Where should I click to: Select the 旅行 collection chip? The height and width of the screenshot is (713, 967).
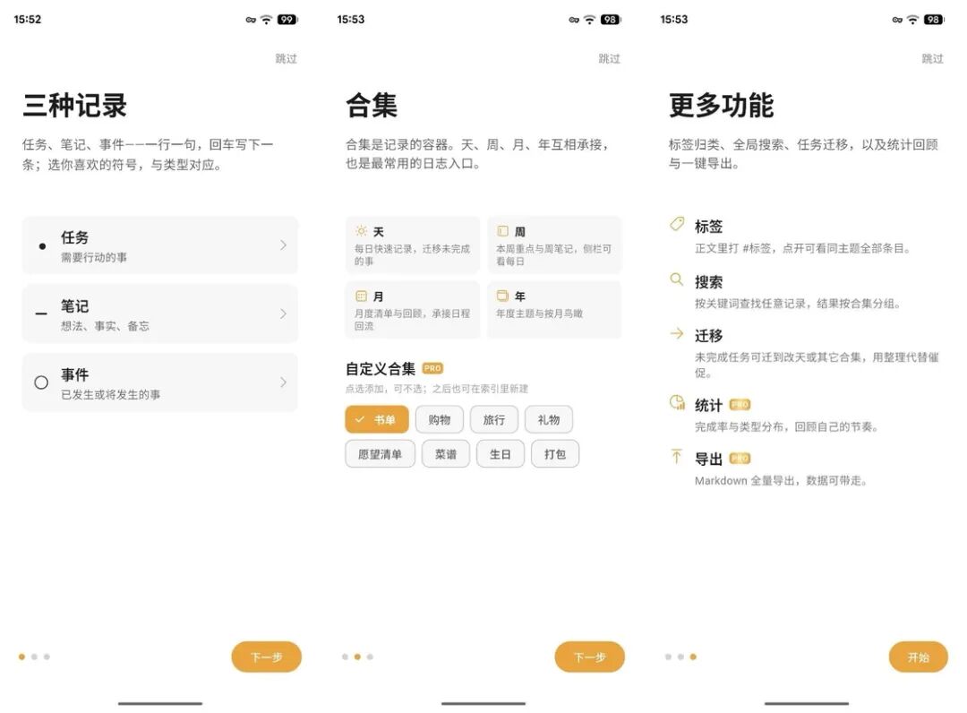(x=494, y=419)
